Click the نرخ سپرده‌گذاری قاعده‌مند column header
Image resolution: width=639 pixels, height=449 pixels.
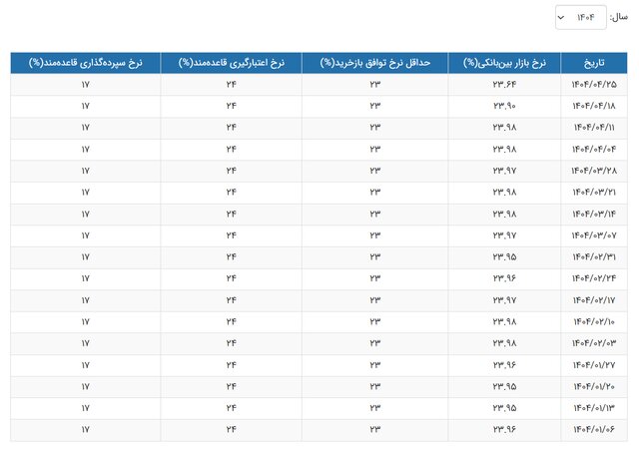tap(85, 62)
